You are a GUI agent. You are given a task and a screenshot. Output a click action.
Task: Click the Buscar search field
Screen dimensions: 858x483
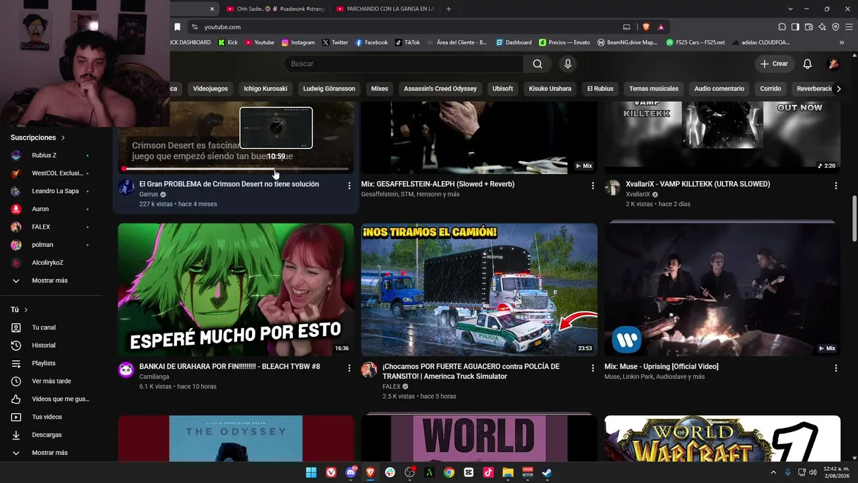[404, 64]
